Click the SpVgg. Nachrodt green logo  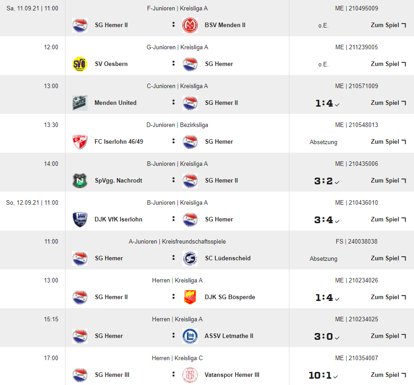tap(80, 181)
